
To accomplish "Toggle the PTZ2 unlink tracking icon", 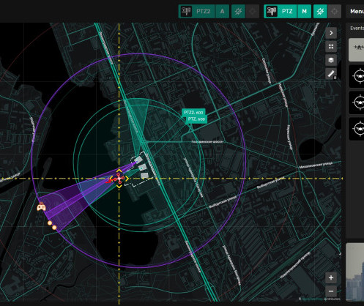I will (238, 11).
